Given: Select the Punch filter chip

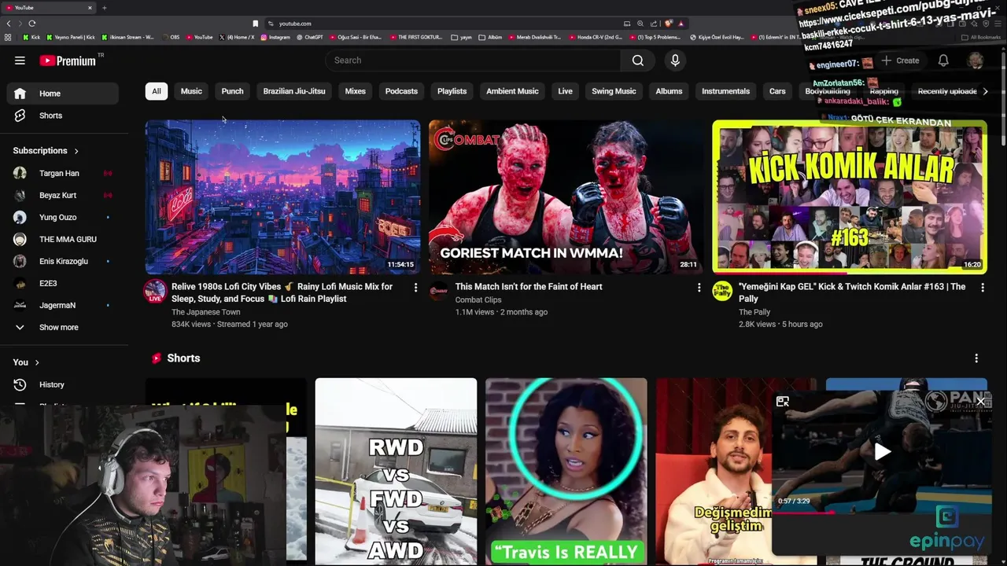Looking at the screenshot, I should pos(232,91).
